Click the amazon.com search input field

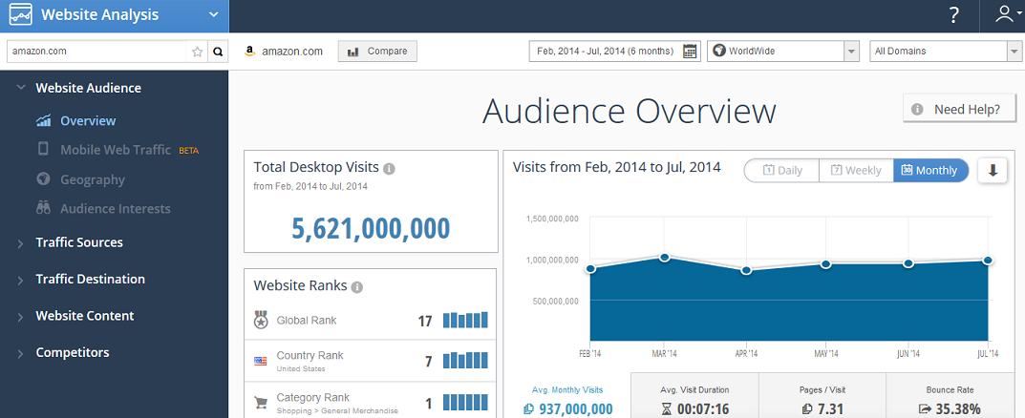[98, 52]
